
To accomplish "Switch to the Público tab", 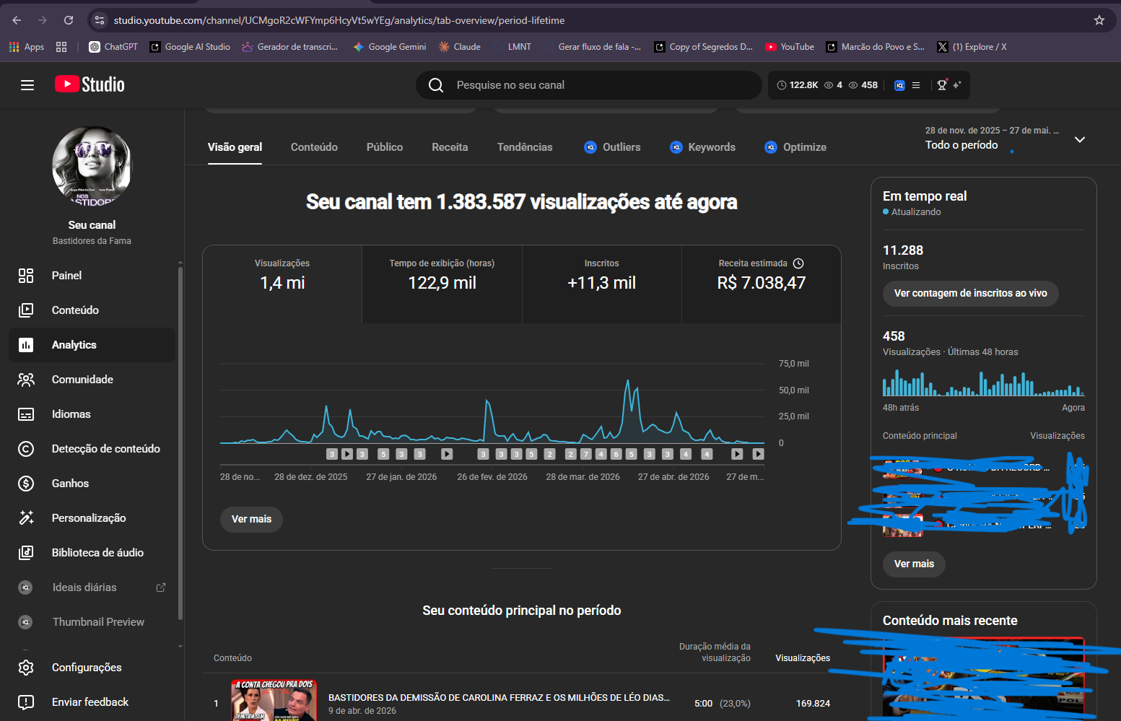I will tap(385, 147).
